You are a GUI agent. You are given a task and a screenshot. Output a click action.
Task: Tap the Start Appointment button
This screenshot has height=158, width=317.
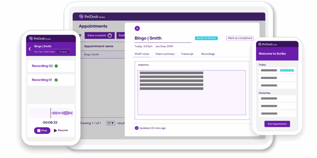[277, 124]
